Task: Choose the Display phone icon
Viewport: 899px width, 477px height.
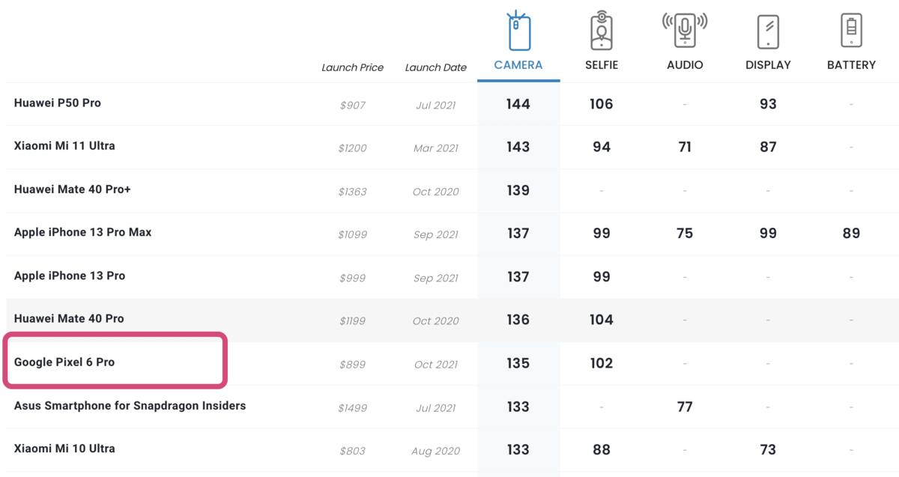Action: [768, 32]
